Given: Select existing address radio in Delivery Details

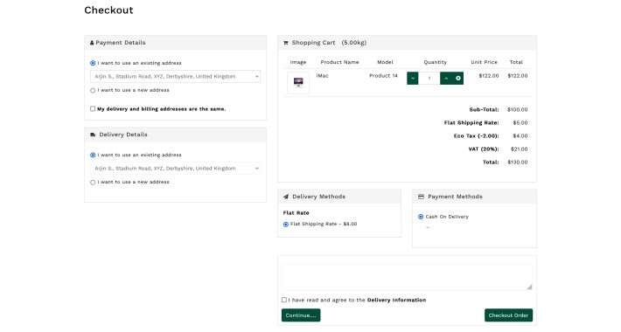Looking at the screenshot, I should pyautogui.click(x=93, y=156).
